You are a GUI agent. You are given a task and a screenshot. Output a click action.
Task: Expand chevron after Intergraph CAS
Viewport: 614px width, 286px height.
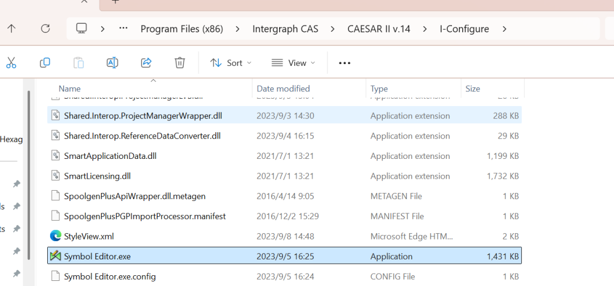click(333, 28)
